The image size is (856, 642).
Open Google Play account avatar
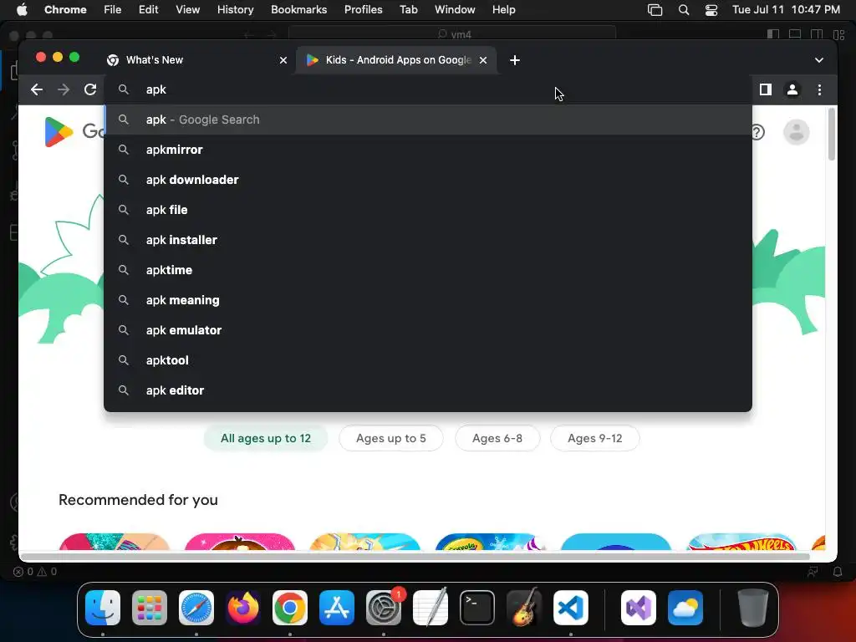(797, 132)
